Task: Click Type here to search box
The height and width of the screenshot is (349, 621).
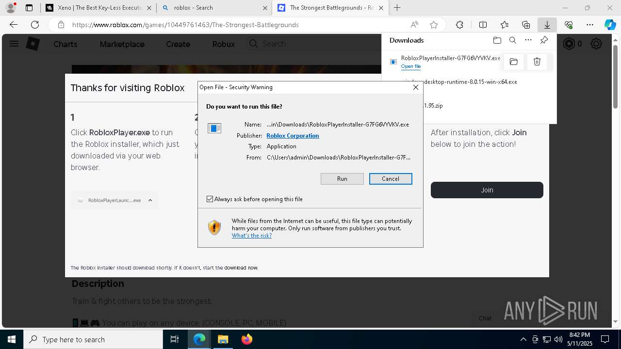Action: tap(93, 339)
